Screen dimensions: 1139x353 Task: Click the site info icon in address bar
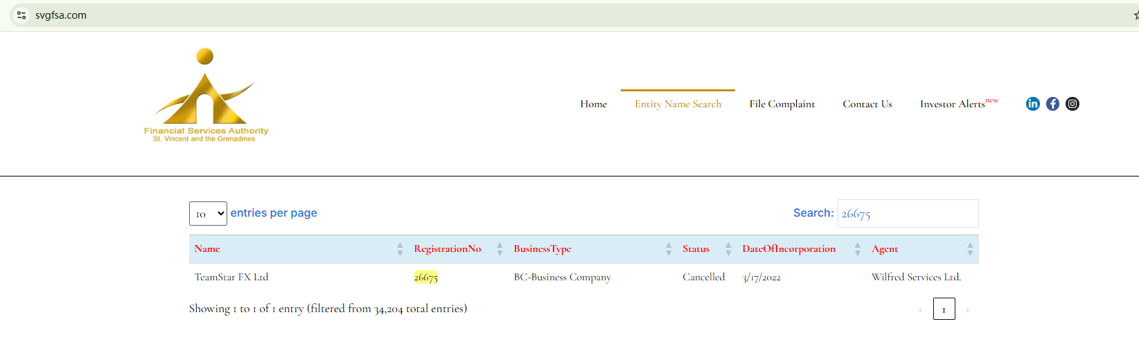click(x=21, y=15)
